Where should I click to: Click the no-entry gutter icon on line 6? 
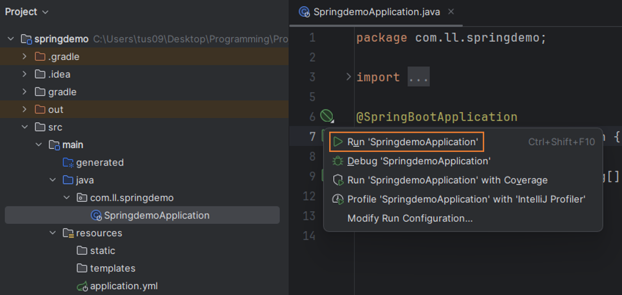(327, 116)
